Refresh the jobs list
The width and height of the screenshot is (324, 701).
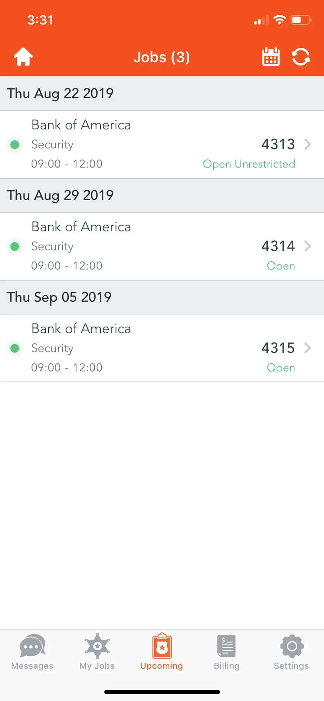(x=301, y=57)
